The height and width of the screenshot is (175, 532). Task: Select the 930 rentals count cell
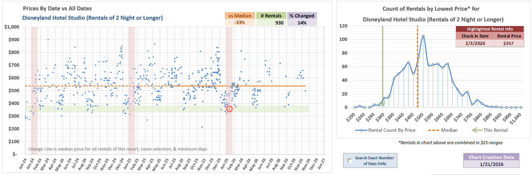271,23
